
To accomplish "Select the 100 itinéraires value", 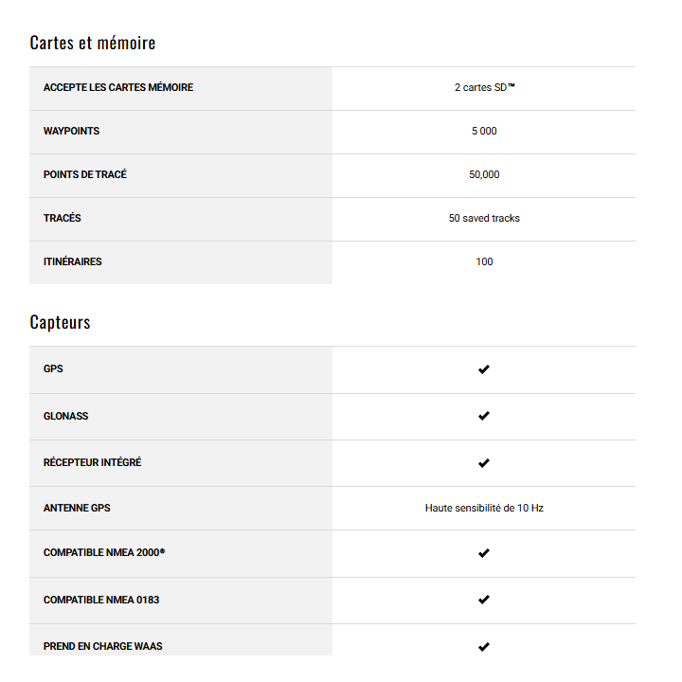I will point(484,262).
